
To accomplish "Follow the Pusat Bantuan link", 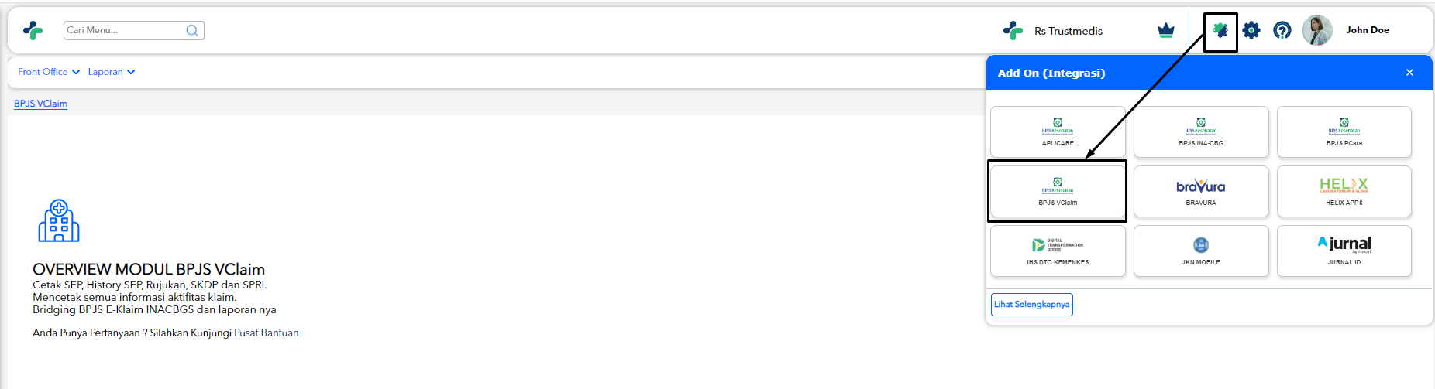I will pyautogui.click(x=266, y=333).
